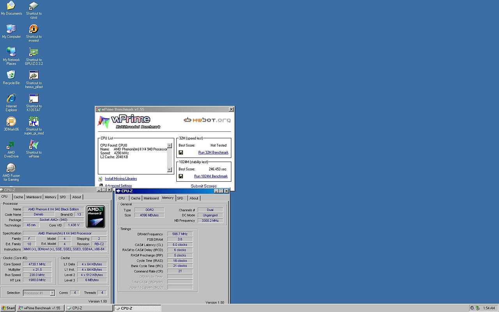The height and width of the screenshot is (312, 499).
Task: Click the Core VID value 1.438 V
Action: point(73,225)
